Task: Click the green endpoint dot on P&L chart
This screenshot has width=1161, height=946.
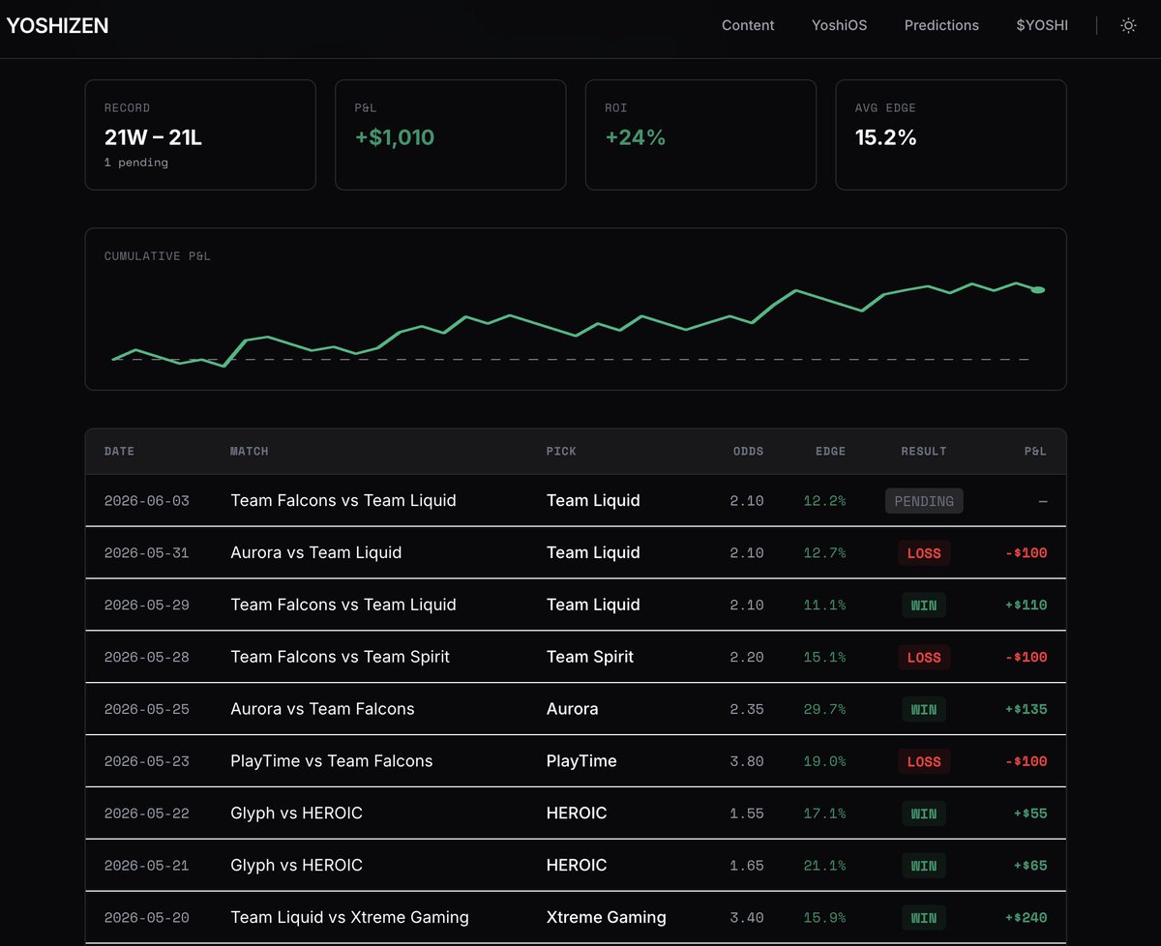Action: tap(1038, 289)
